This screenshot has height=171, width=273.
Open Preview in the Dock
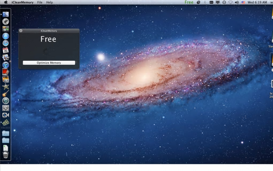click(6, 58)
